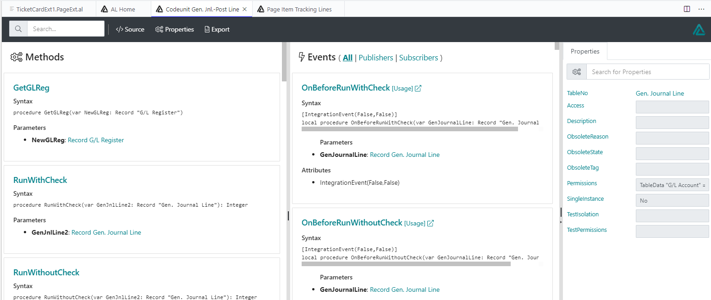Filter events by Publishers

[375, 58]
